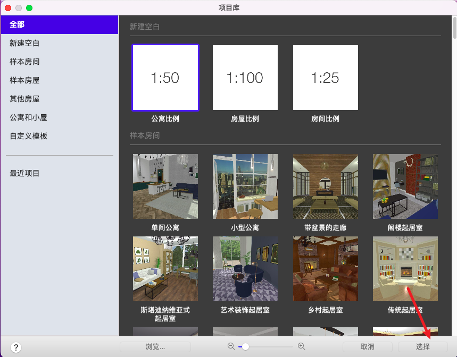
Task: Select the 艺术装饰起居室 thumbnail
Action: click(x=245, y=269)
